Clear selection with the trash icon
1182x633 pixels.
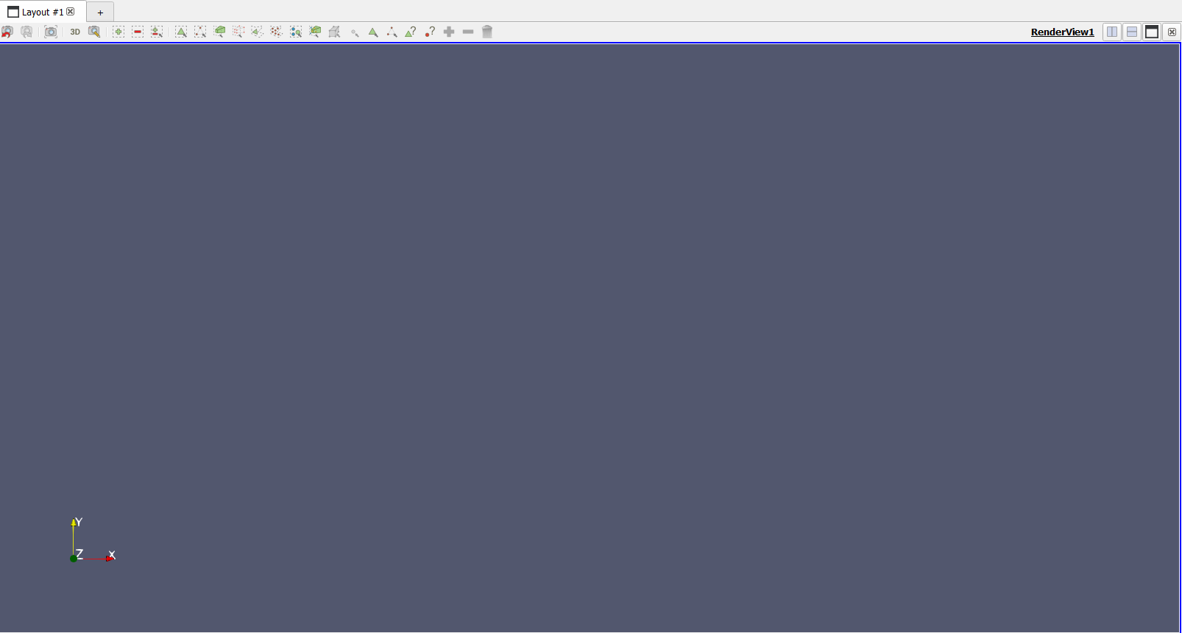pyautogui.click(x=487, y=32)
